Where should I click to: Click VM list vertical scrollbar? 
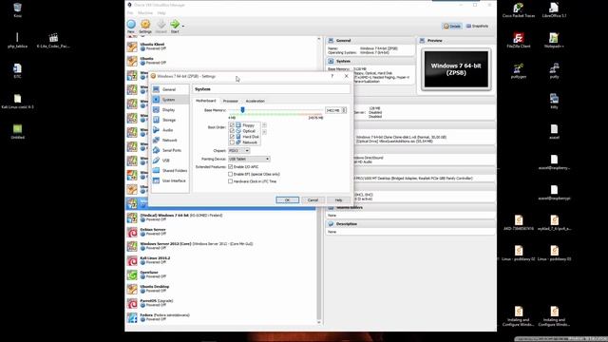coord(319,180)
